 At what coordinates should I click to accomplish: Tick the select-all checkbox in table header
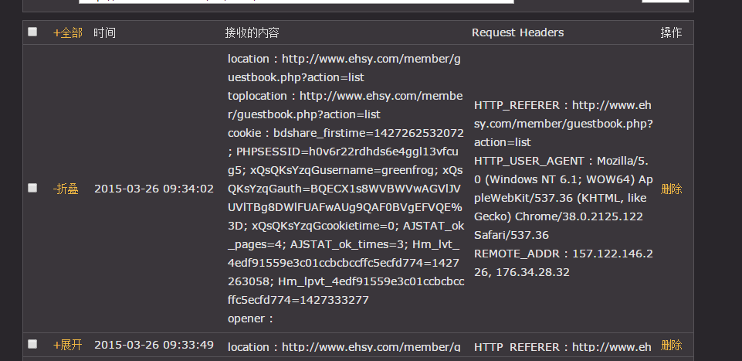(x=32, y=32)
